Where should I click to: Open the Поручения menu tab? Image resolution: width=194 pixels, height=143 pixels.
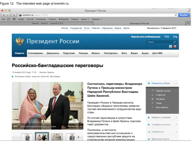[x=69, y=53]
